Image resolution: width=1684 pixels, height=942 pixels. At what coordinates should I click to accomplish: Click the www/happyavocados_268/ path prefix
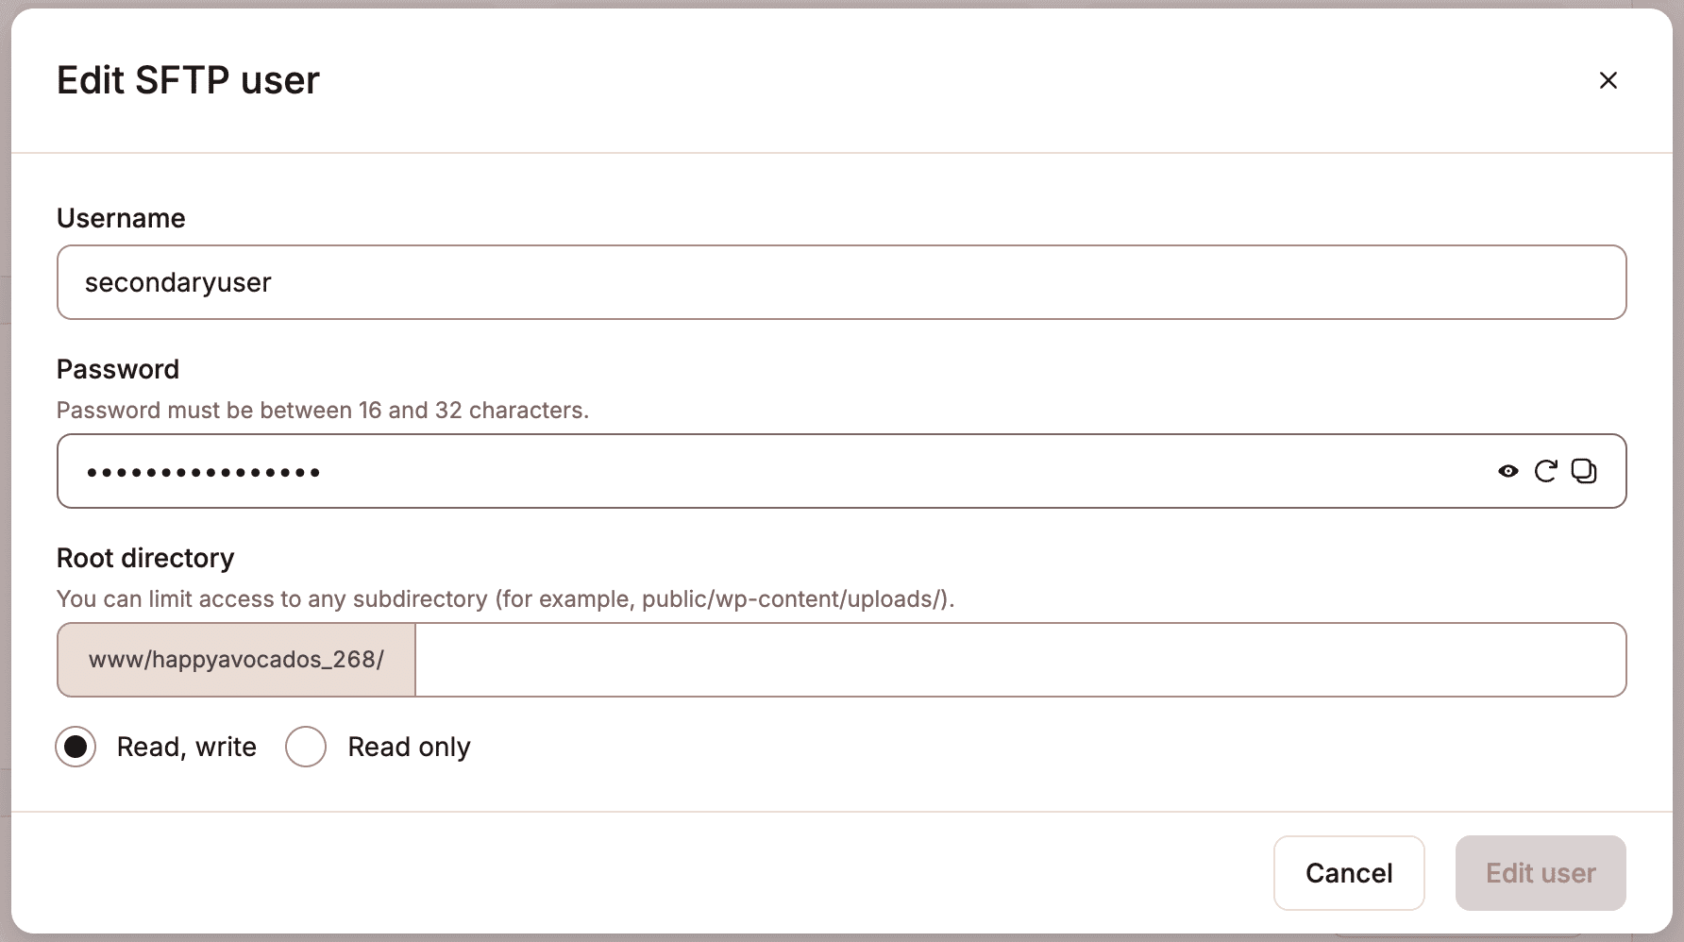(235, 660)
